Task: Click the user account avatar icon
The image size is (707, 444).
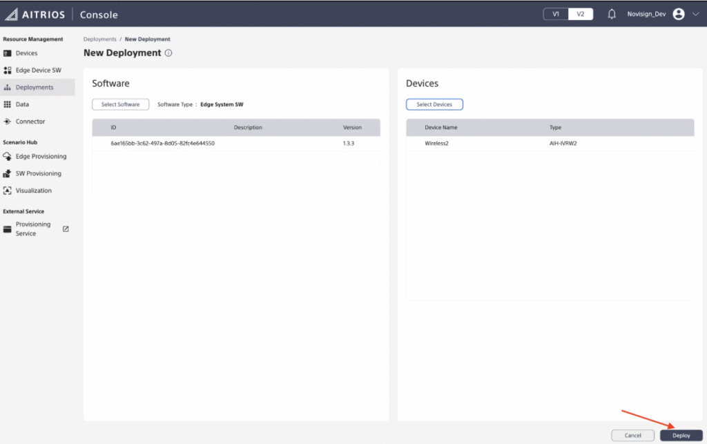Action: pyautogui.click(x=678, y=15)
